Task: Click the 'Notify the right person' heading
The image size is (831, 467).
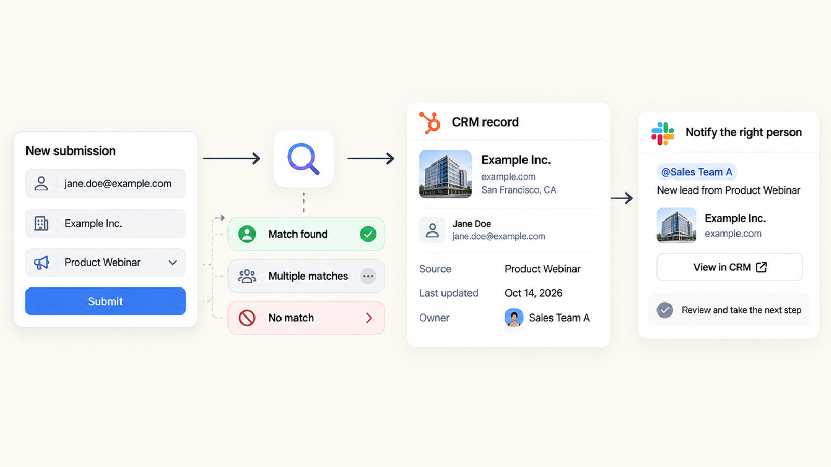Action: pyautogui.click(x=744, y=132)
